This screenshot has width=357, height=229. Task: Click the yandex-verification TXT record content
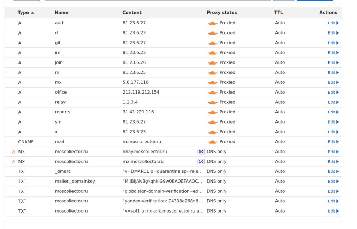click(162, 201)
